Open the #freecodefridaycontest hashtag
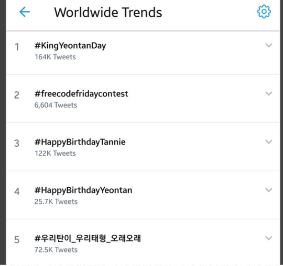Screen dimensions: 283x266 [x=81, y=94]
